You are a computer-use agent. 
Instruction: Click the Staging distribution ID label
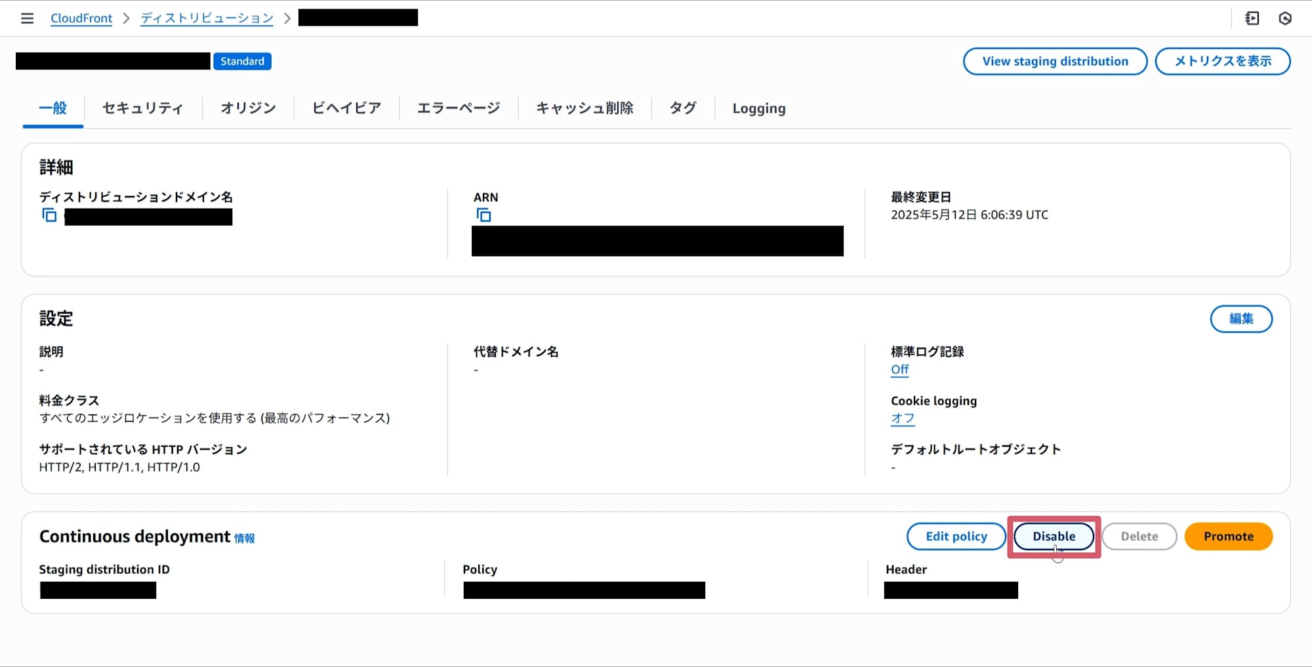tap(104, 569)
